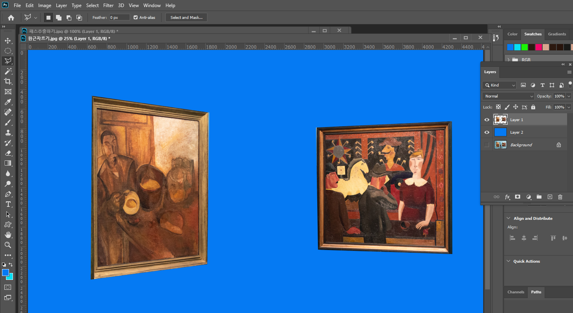Image resolution: width=573 pixels, height=313 pixels.
Task: Show the Background layer visibility box
Action: (x=487, y=145)
